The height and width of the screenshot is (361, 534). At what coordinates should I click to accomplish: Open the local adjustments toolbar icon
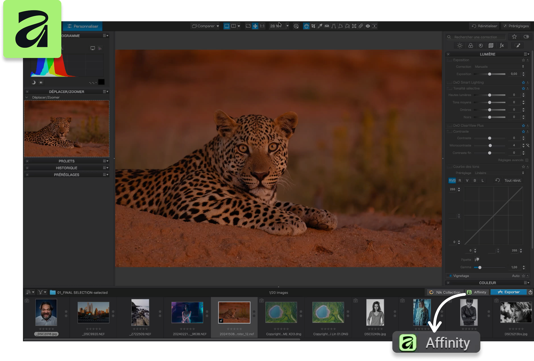click(x=375, y=26)
